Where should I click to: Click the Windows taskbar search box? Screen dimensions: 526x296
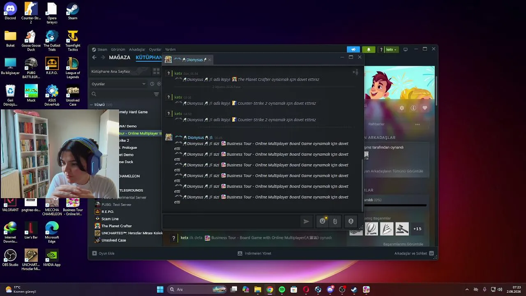(198, 290)
